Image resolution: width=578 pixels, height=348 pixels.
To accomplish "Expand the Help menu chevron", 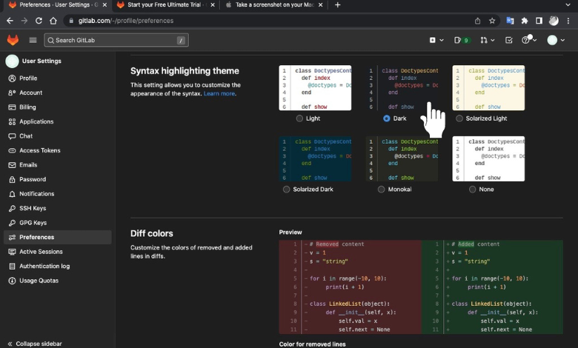I will 534,40.
